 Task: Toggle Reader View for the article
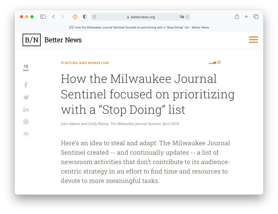[x=94, y=17]
